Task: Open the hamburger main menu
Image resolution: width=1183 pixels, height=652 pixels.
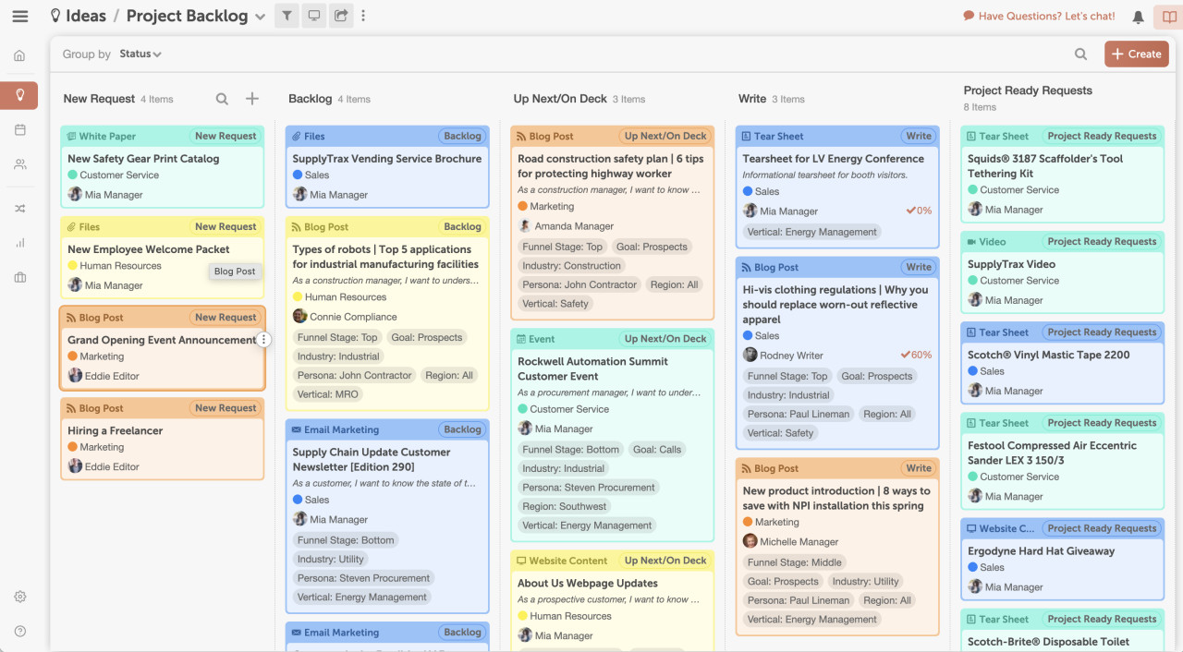Action: point(19,17)
